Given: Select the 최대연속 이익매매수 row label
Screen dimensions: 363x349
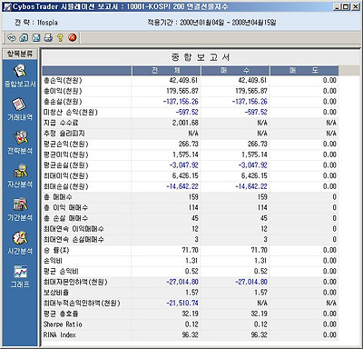Looking at the screenshot, I should 74,229.
